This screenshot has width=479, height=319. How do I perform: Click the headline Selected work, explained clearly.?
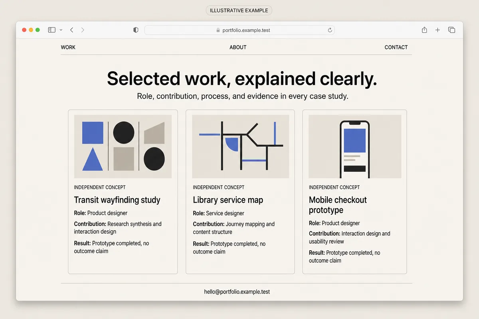pos(242,79)
